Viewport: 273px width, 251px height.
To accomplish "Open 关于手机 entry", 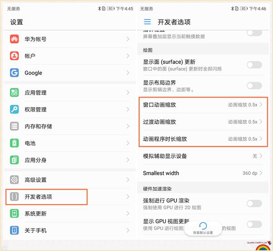I will pyautogui.click(x=70, y=230).
